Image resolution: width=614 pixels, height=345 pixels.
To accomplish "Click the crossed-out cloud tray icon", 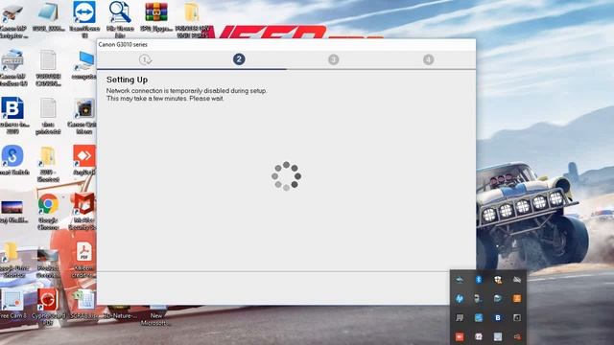I will 517,279.
